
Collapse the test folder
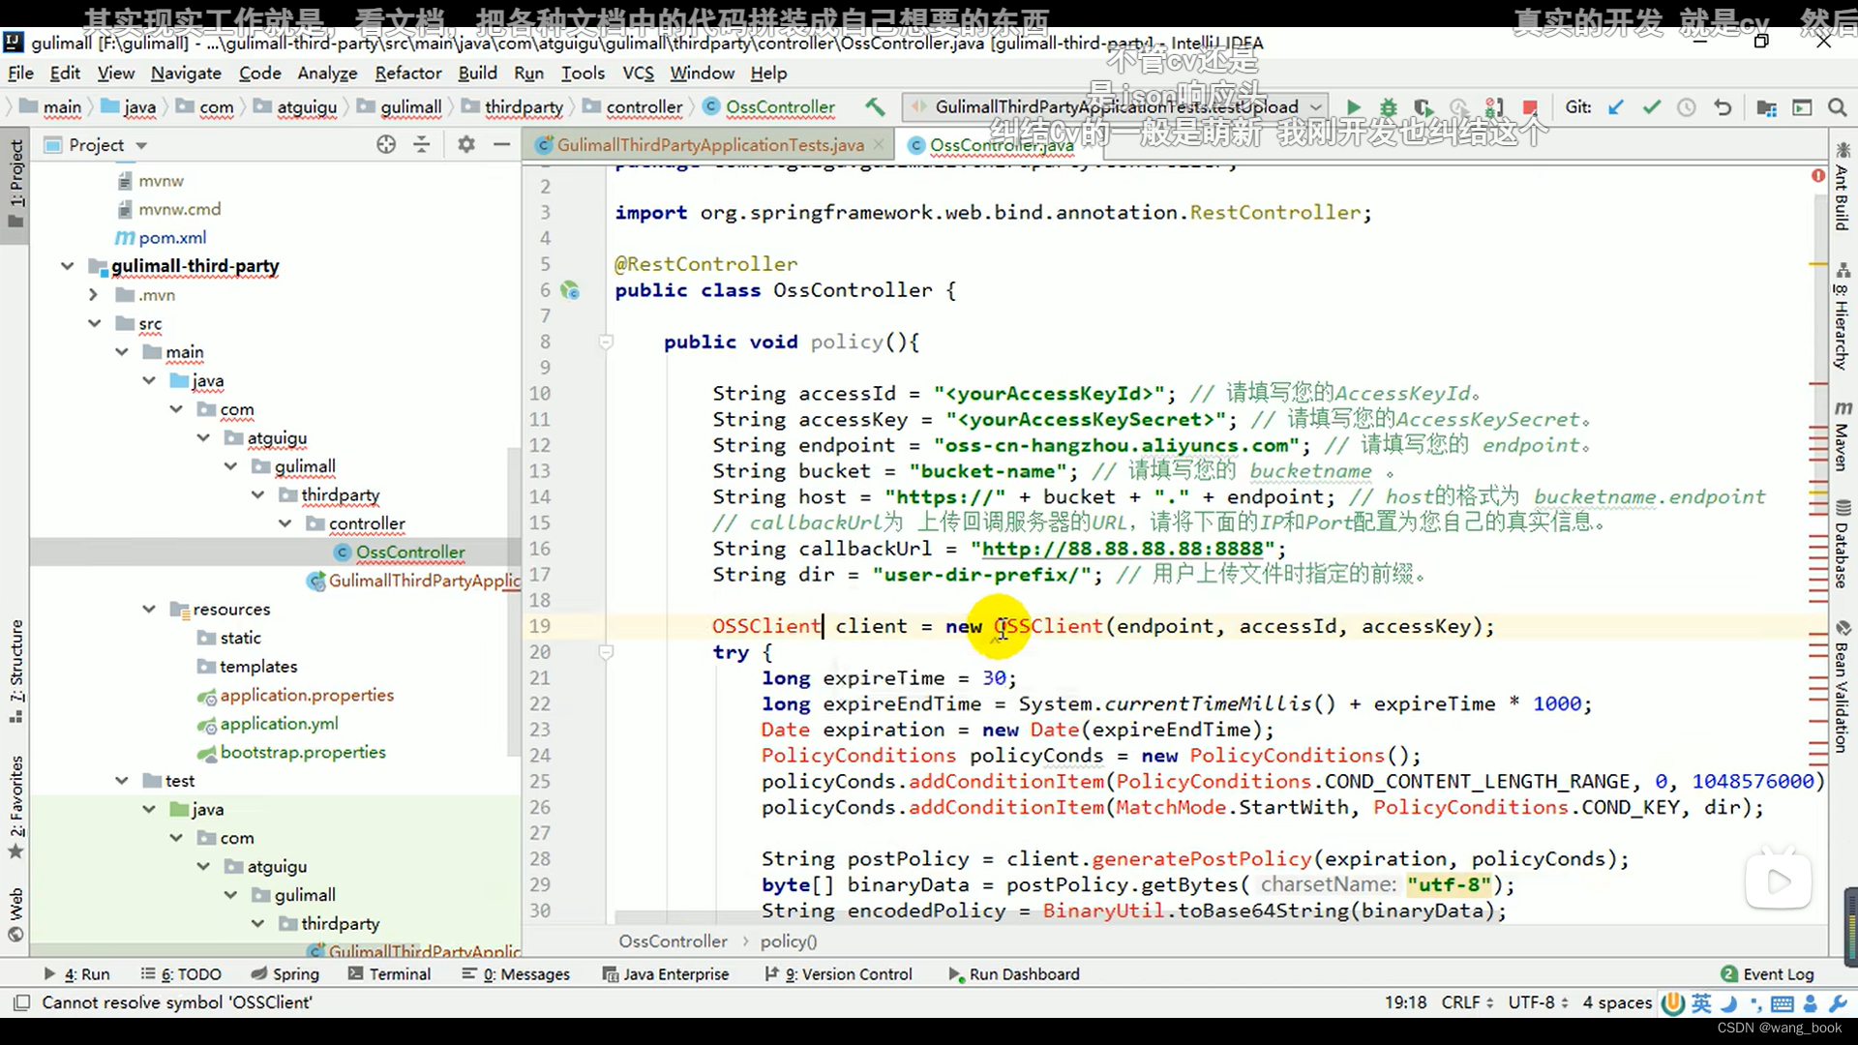coord(121,781)
